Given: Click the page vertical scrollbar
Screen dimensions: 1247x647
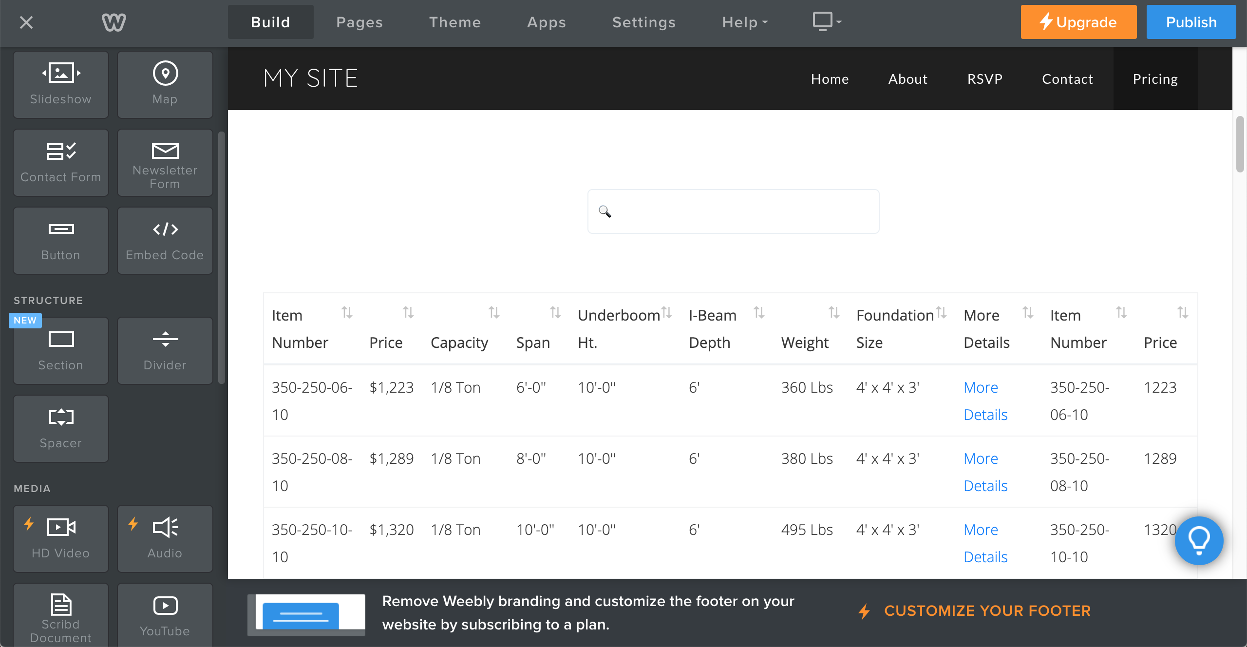Looking at the screenshot, I should pos(1240,145).
